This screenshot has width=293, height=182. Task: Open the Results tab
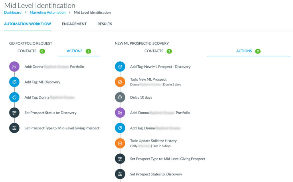(105, 24)
